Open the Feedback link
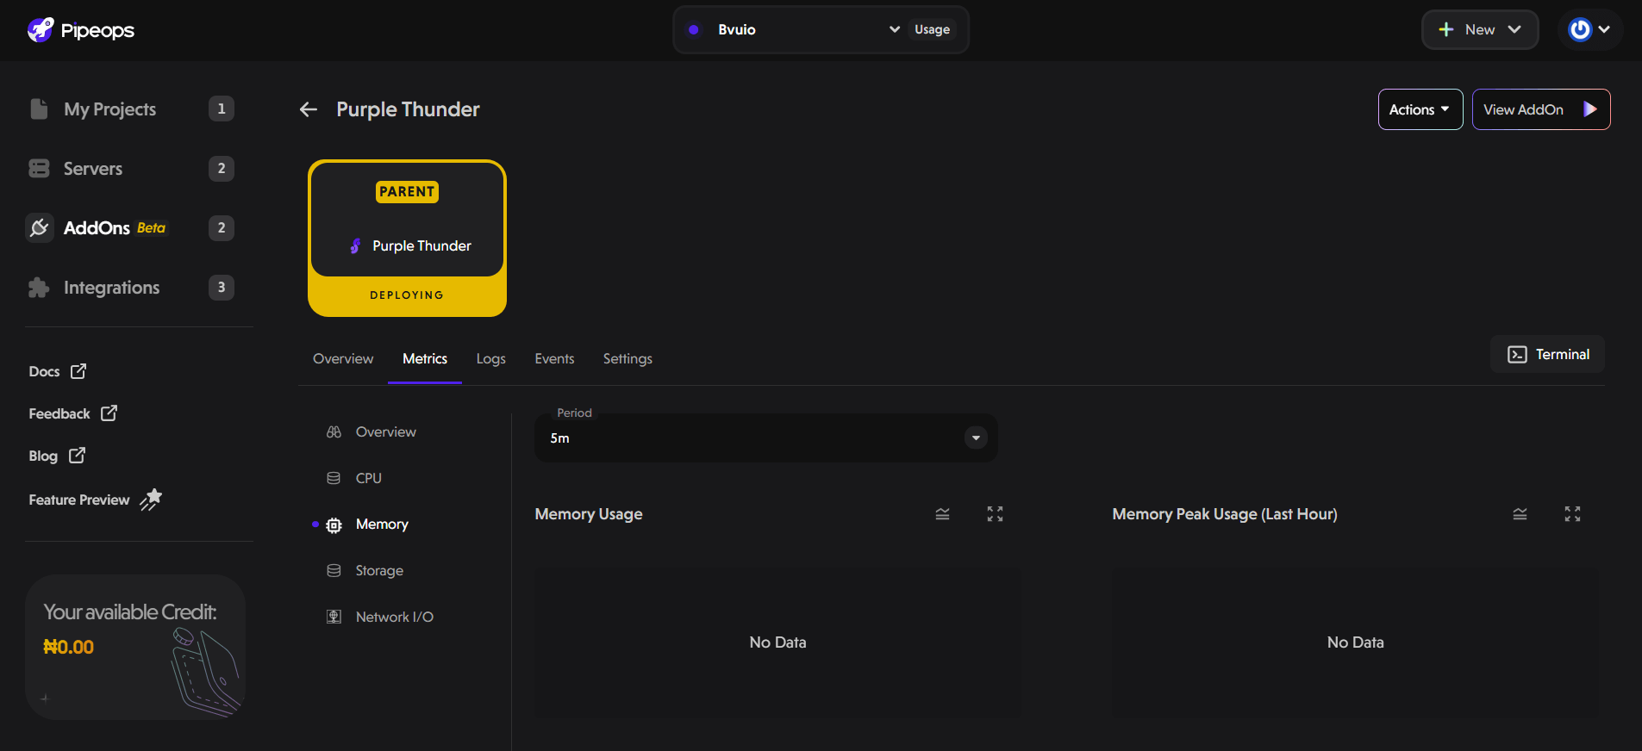Viewport: 1642px width, 751px height. coord(73,413)
